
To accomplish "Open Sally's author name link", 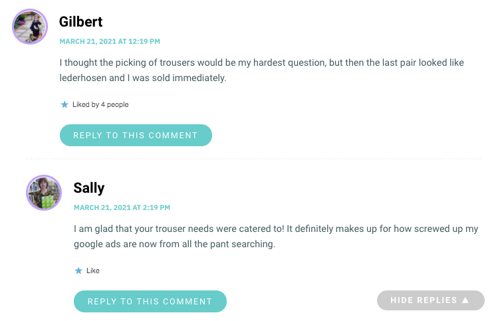I will 89,188.
